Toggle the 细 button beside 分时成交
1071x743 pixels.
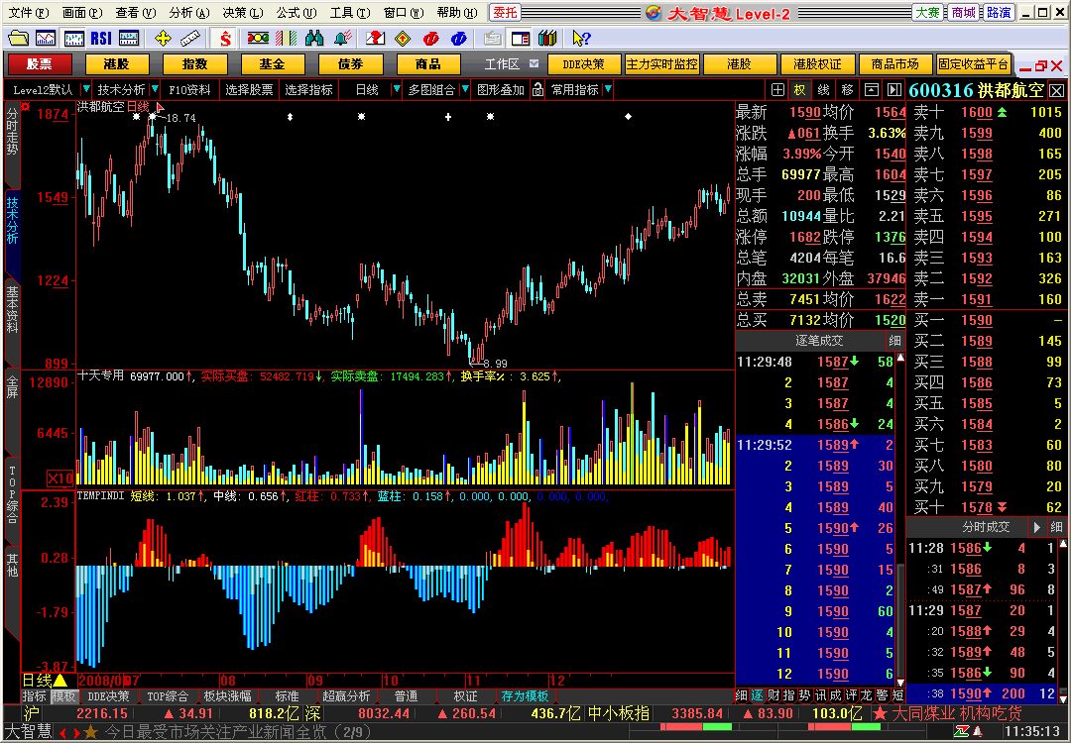click(x=1056, y=527)
